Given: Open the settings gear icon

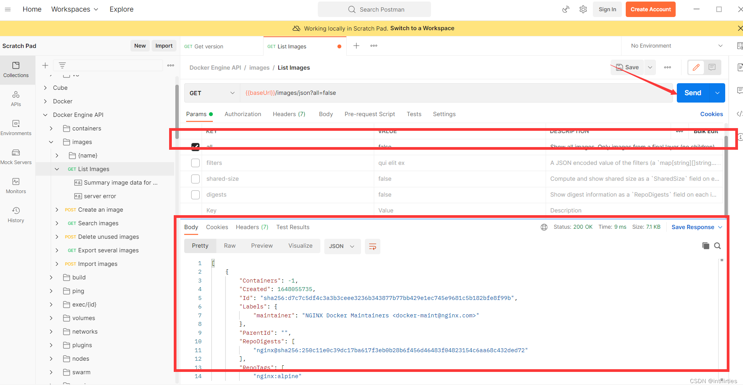Looking at the screenshot, I should coord(583,9).
